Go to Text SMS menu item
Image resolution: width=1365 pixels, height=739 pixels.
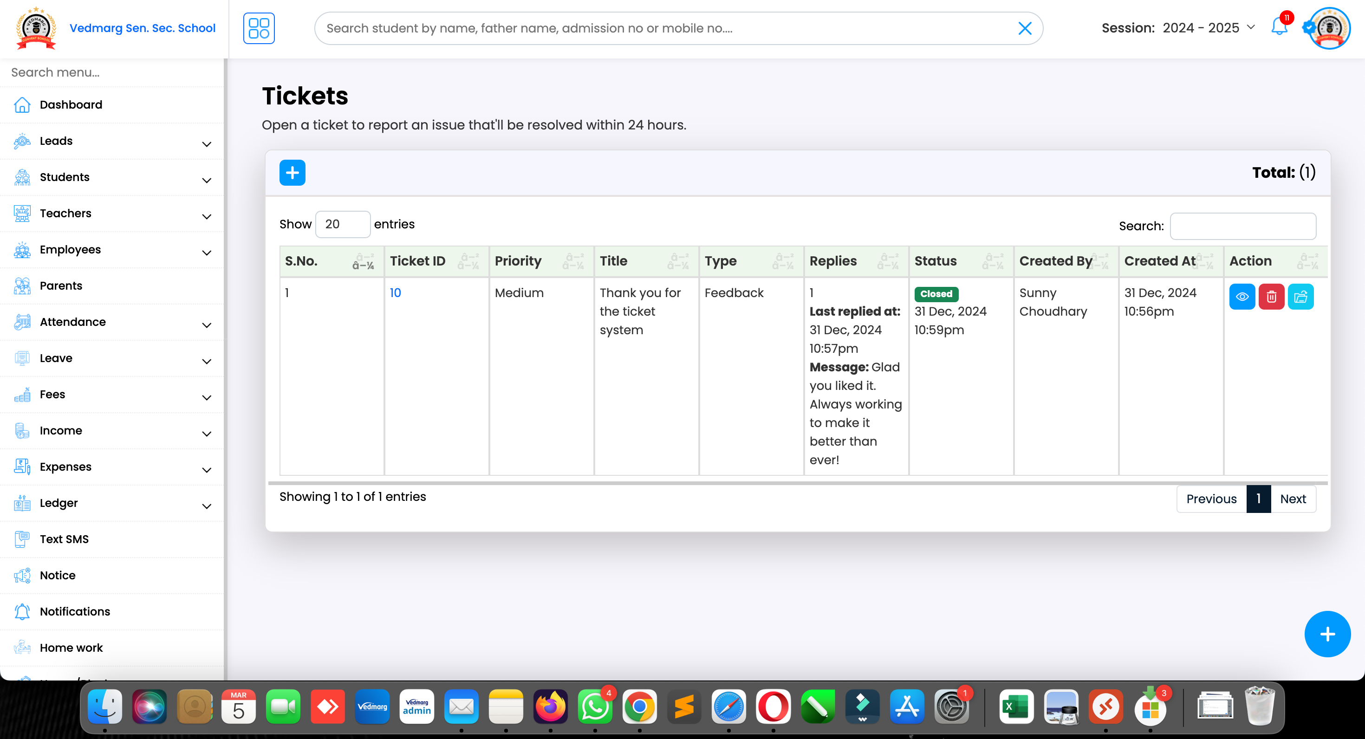point(64,539)
